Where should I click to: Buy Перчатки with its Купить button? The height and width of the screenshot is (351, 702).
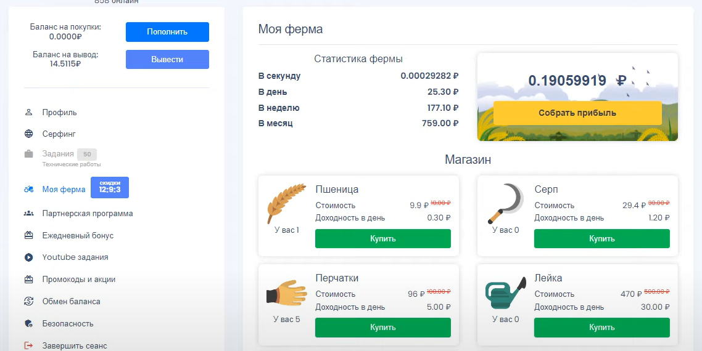[x=383, y=328]
